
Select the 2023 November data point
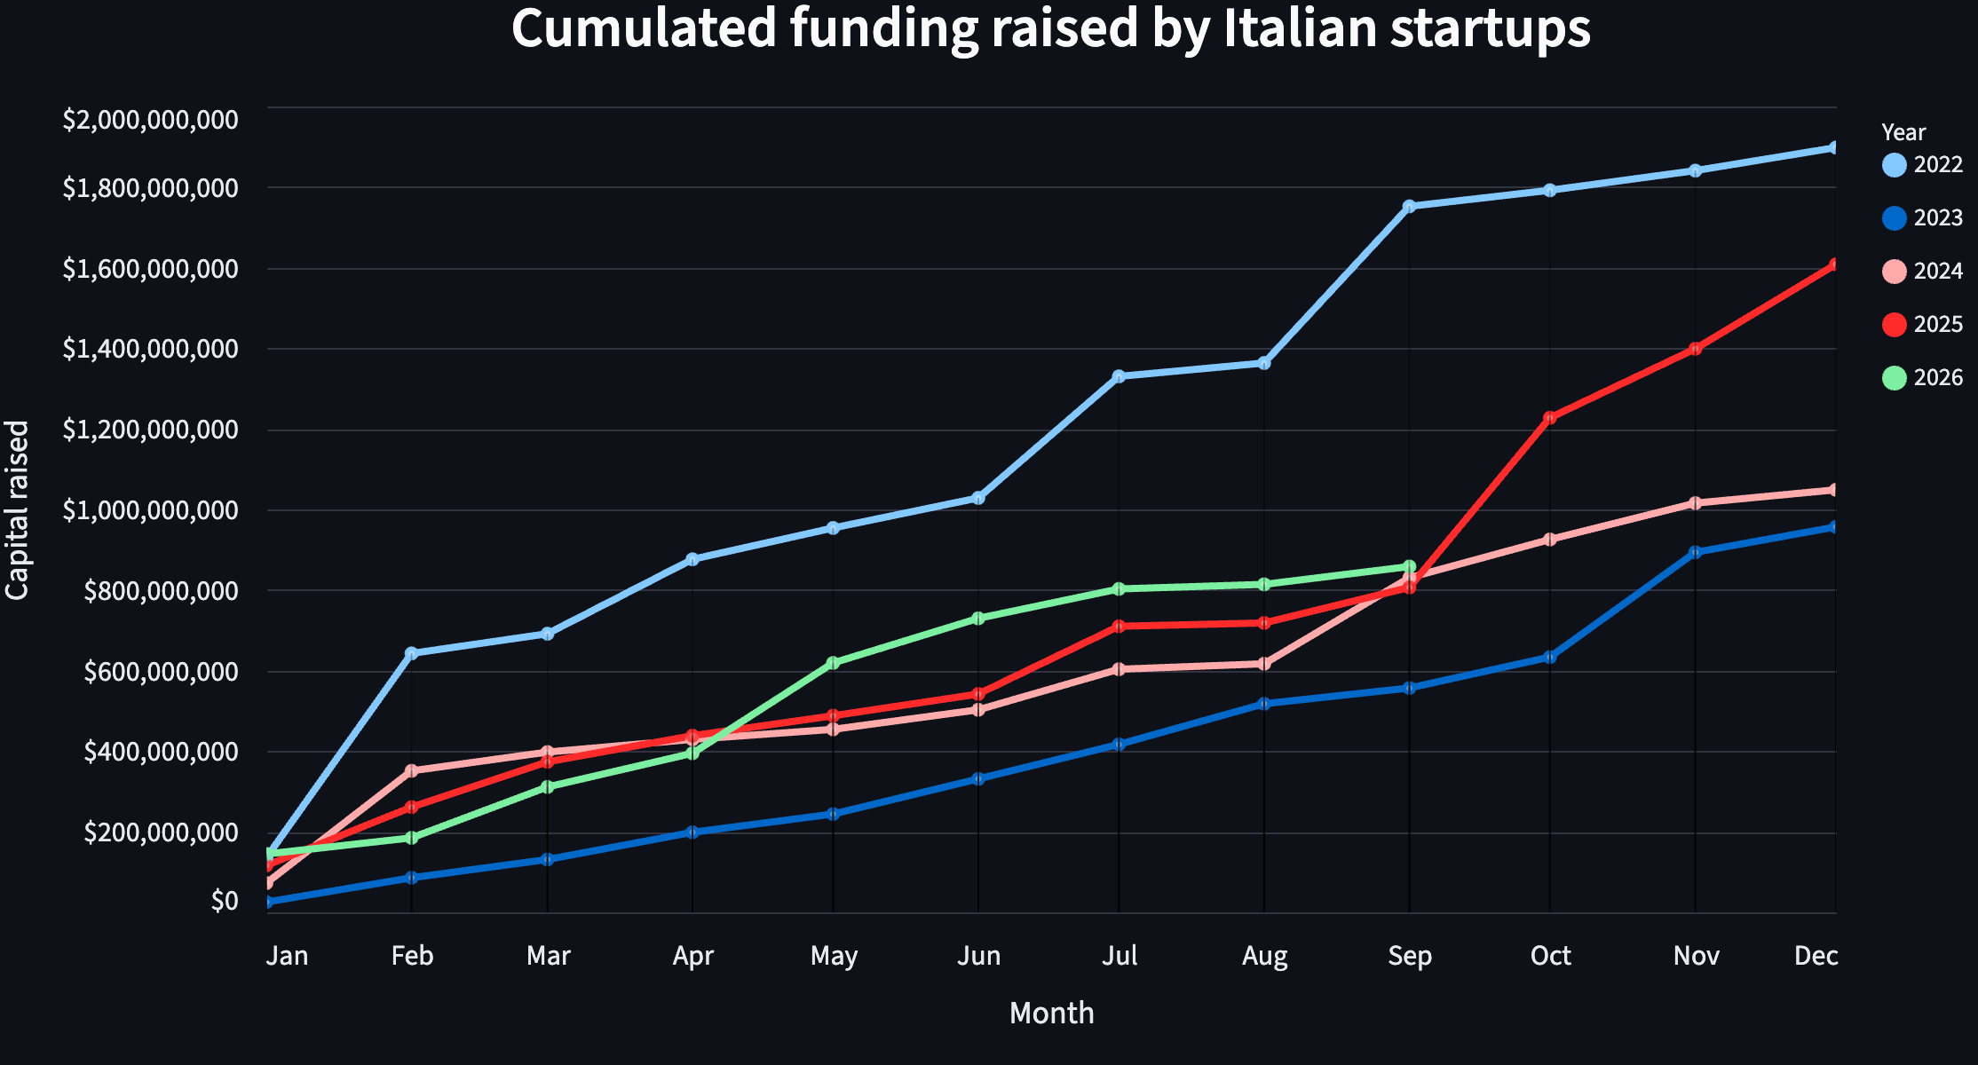[1695, 552]
